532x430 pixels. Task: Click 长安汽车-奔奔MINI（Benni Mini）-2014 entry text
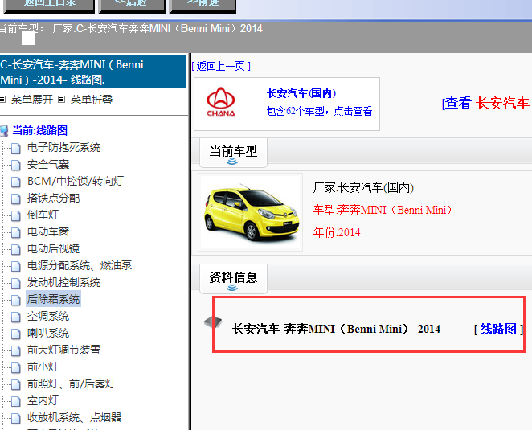click(x=336, y=329)
